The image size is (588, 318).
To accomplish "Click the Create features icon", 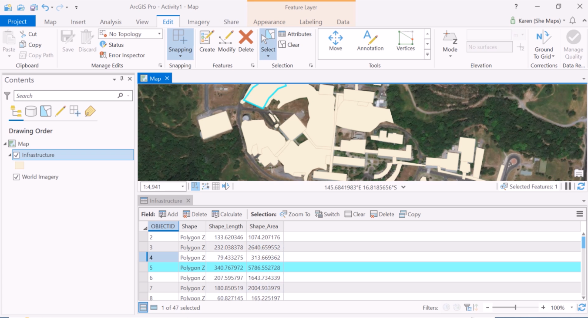I will click(207, 38).
